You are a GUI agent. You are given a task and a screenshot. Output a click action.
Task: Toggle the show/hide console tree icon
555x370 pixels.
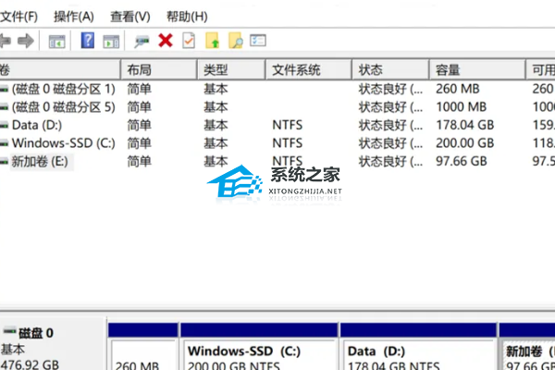(x=56, y=41)
